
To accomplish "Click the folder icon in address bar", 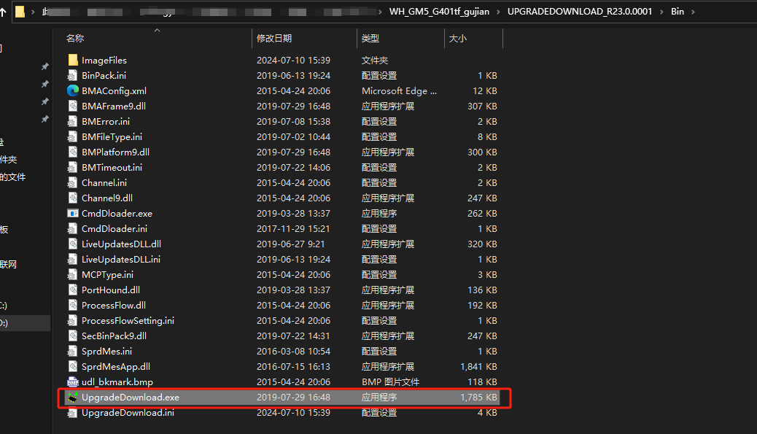I will coord(20,12).
